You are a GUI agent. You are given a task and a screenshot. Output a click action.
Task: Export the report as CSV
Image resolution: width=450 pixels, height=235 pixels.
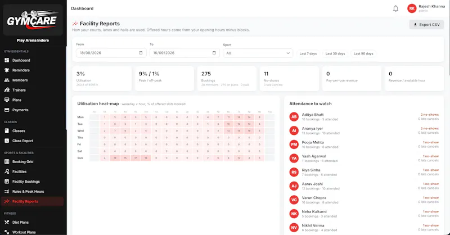tap(426, 25)
